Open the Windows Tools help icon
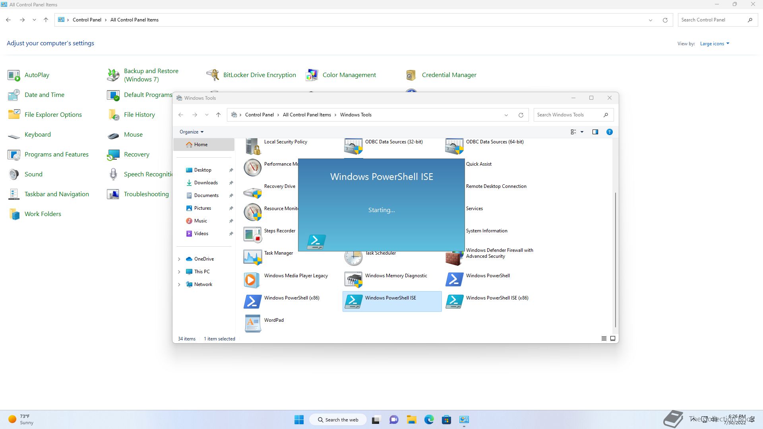This screenshot has height=429, width=763. (610, 132)
